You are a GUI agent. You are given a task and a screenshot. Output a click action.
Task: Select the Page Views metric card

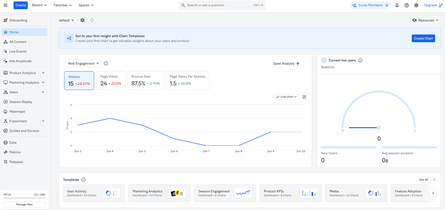point(111,80)
